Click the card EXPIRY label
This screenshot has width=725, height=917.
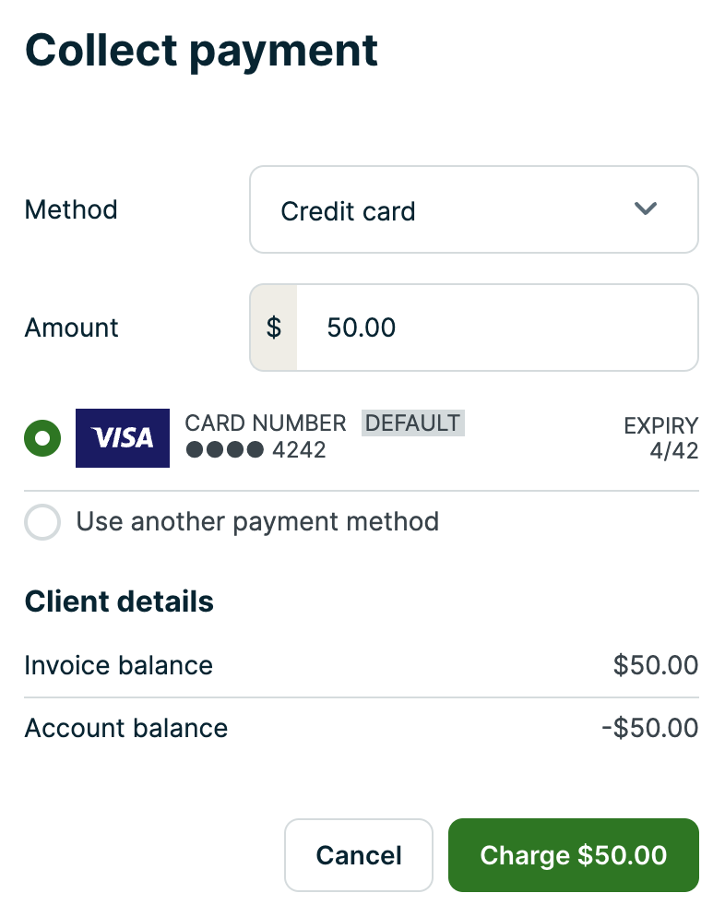click(660, 426)
